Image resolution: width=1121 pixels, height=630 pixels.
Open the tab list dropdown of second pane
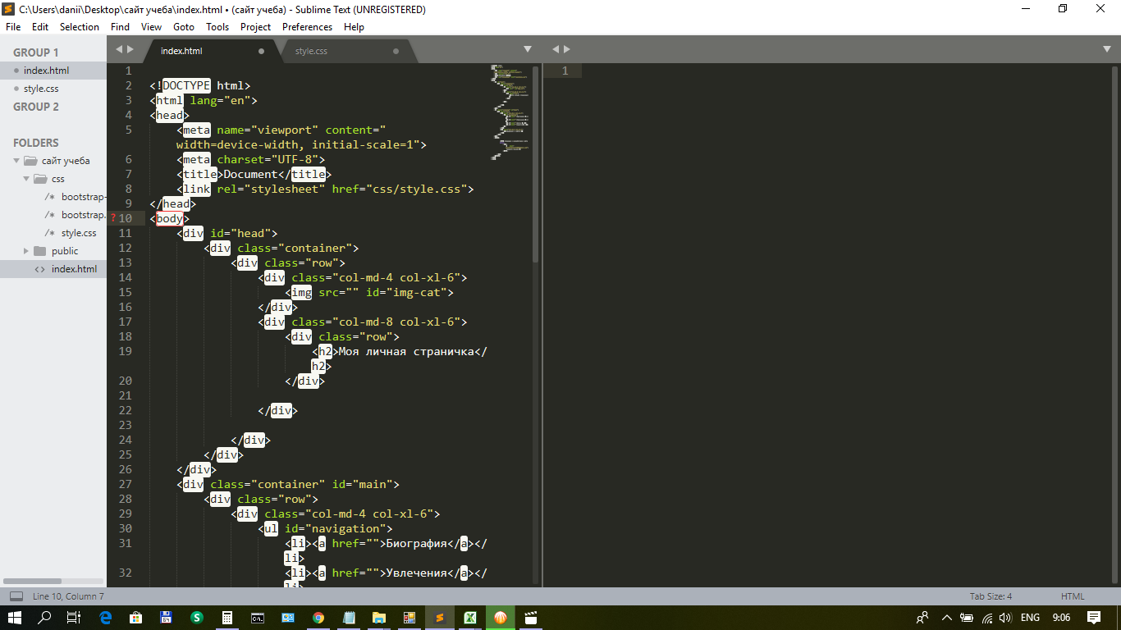point(1107,49)
